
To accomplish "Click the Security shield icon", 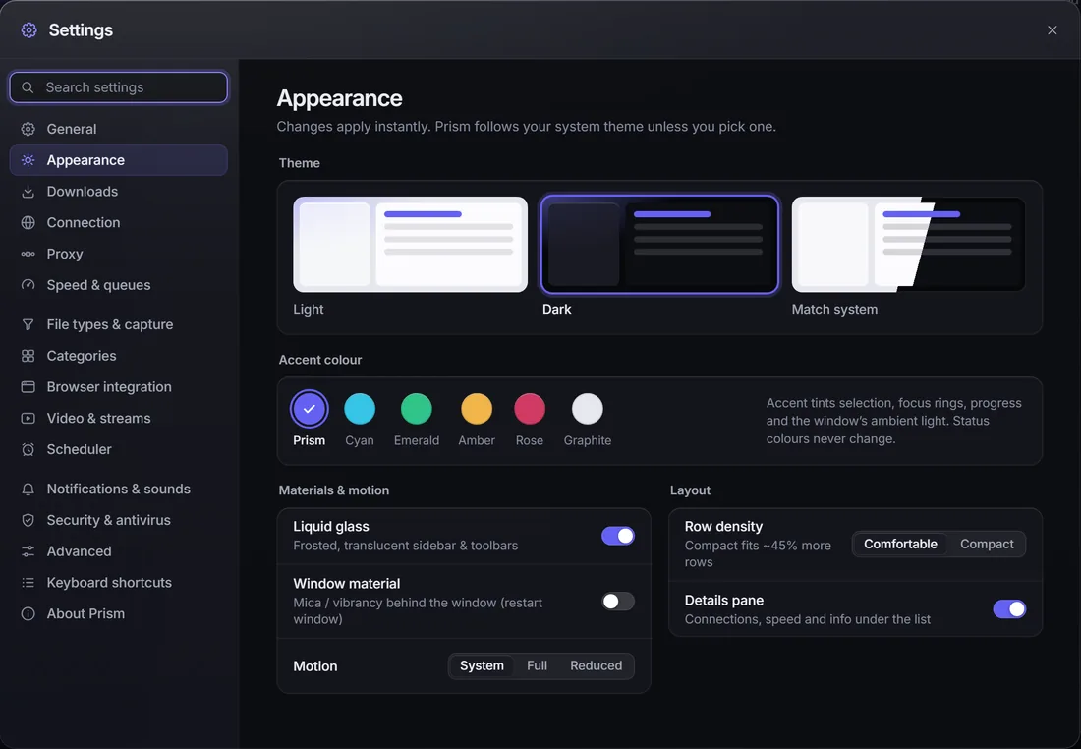I will pos(28,520).
